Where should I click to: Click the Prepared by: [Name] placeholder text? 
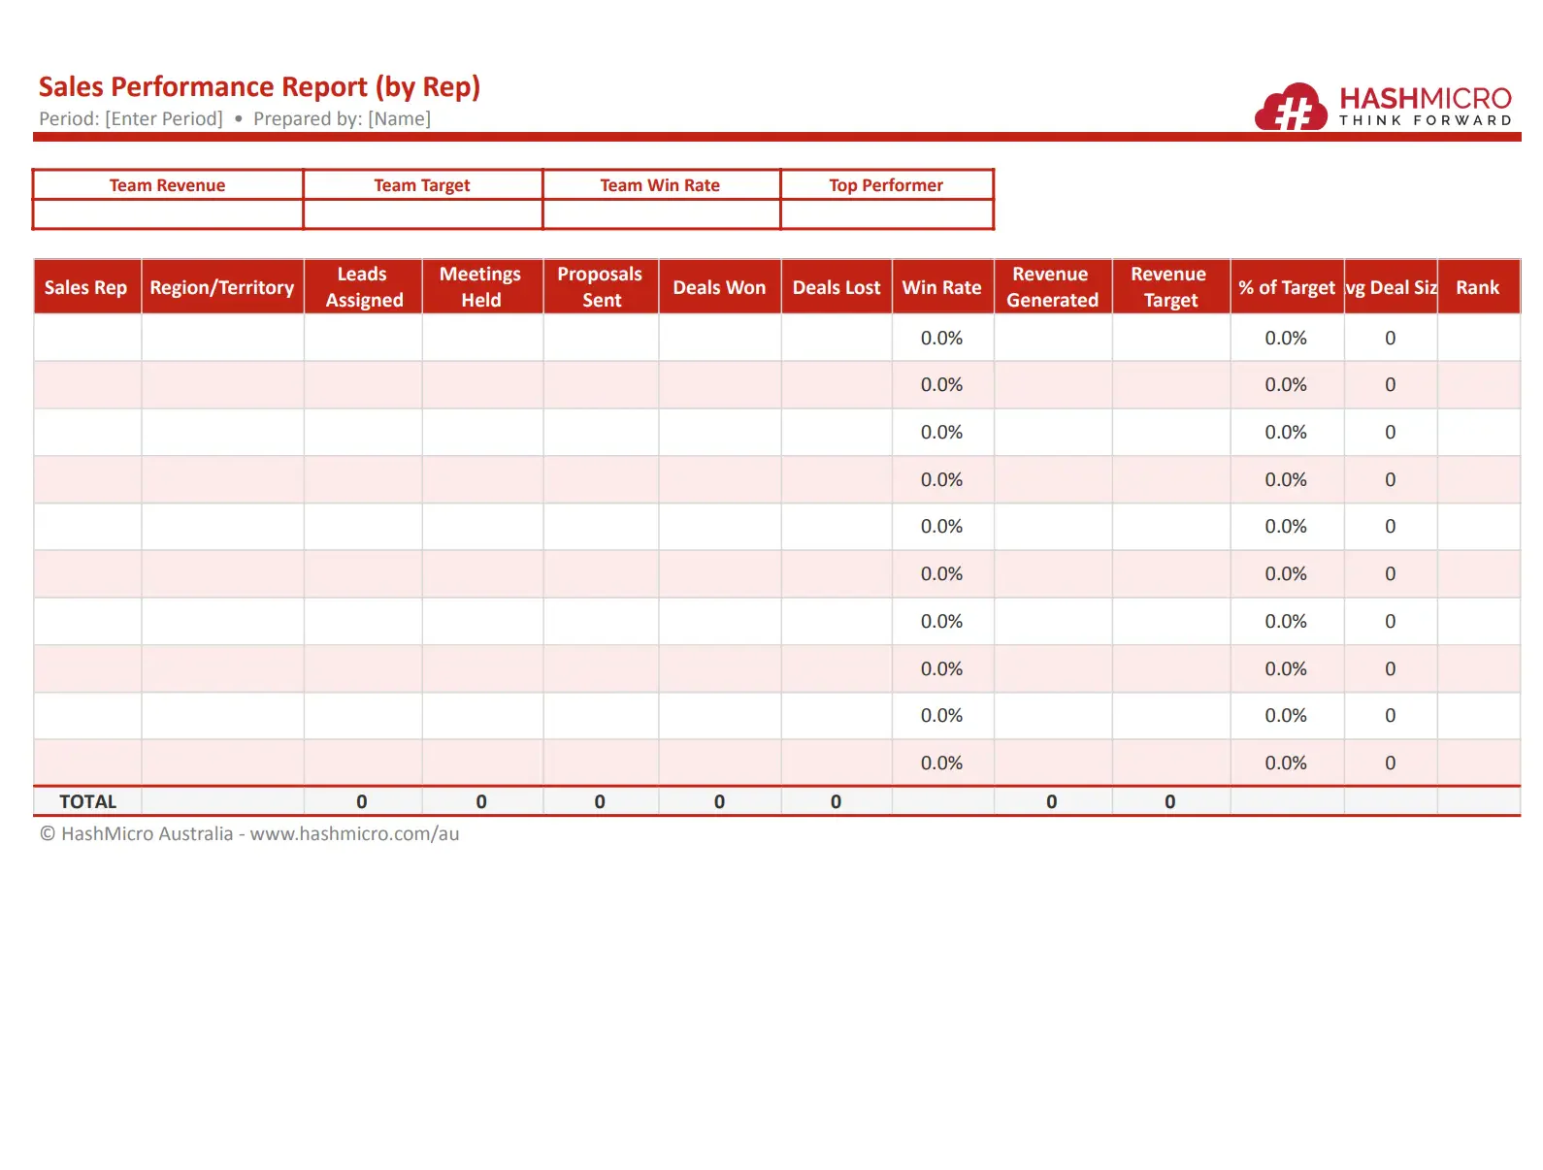(342, 118)
